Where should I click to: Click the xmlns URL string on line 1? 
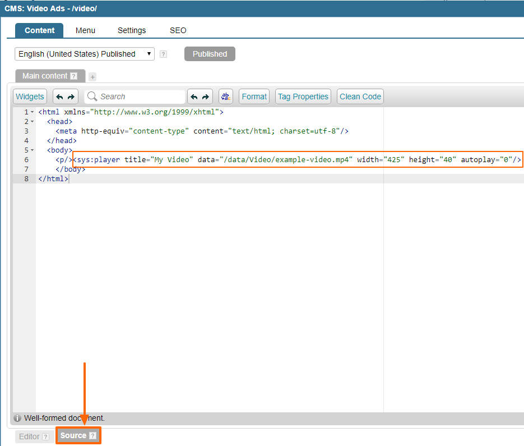pyautogui.click(x=154, y=112)
